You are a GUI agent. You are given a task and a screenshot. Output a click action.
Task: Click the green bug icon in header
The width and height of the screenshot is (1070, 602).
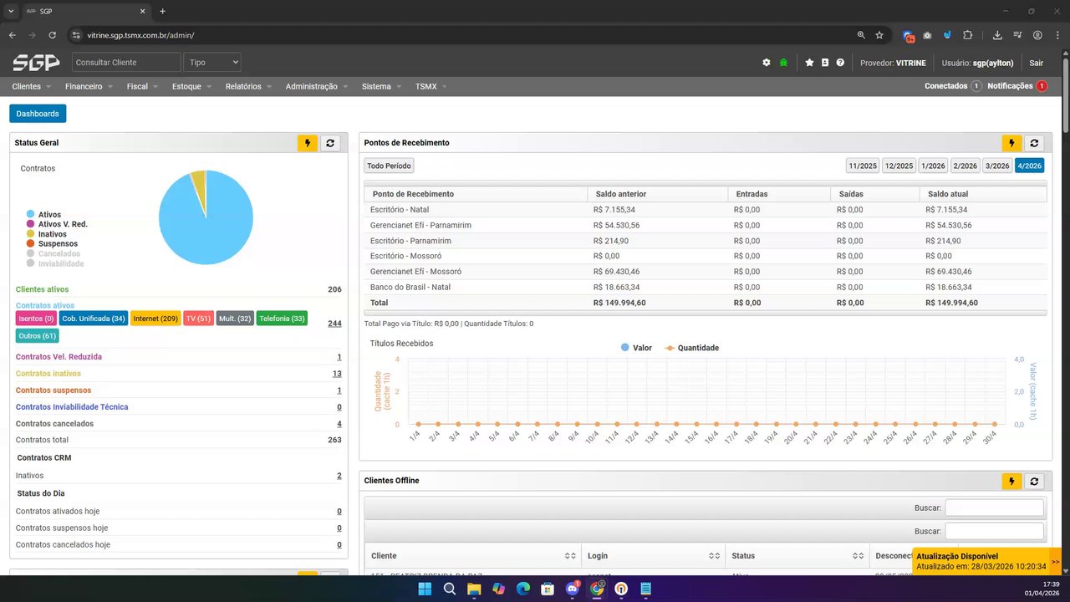(783, 63)
